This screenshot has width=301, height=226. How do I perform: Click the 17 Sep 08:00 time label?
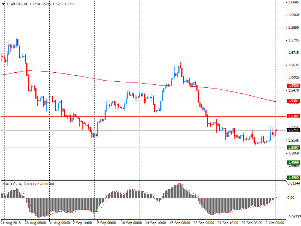pyautogui.click(x=180, y=223)
